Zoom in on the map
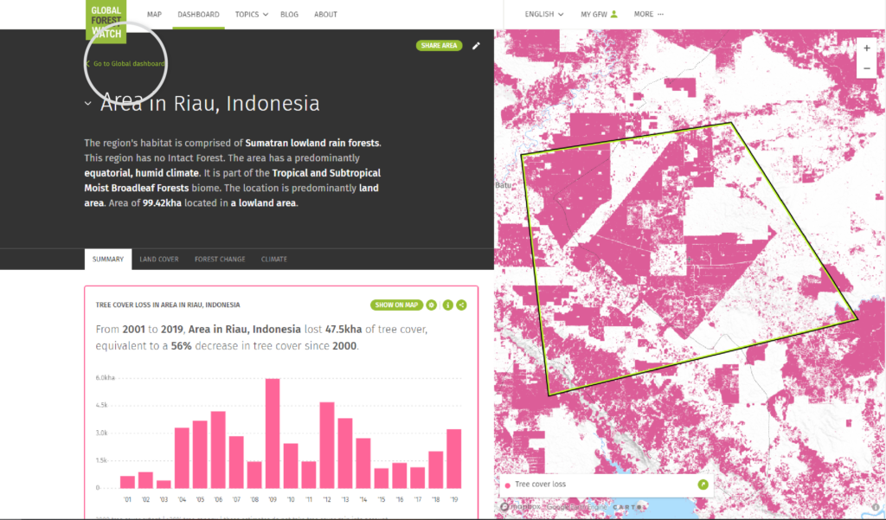Screen dimensions: 886x520 coord(867,48)
